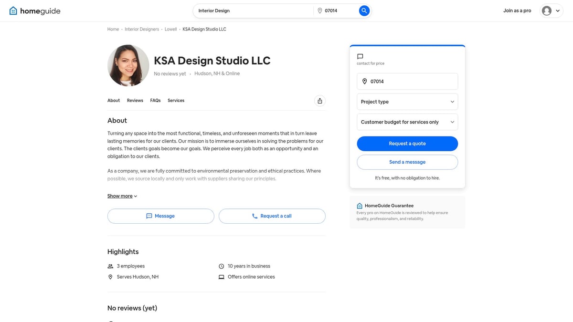The image size is (573, 322).
Task: Open the Customer budget for services only dropdown
Action: click(407, 122)
